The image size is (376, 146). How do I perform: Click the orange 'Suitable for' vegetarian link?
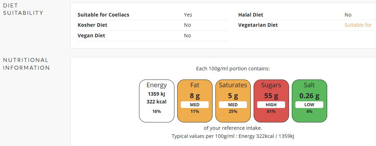(358, 25)
